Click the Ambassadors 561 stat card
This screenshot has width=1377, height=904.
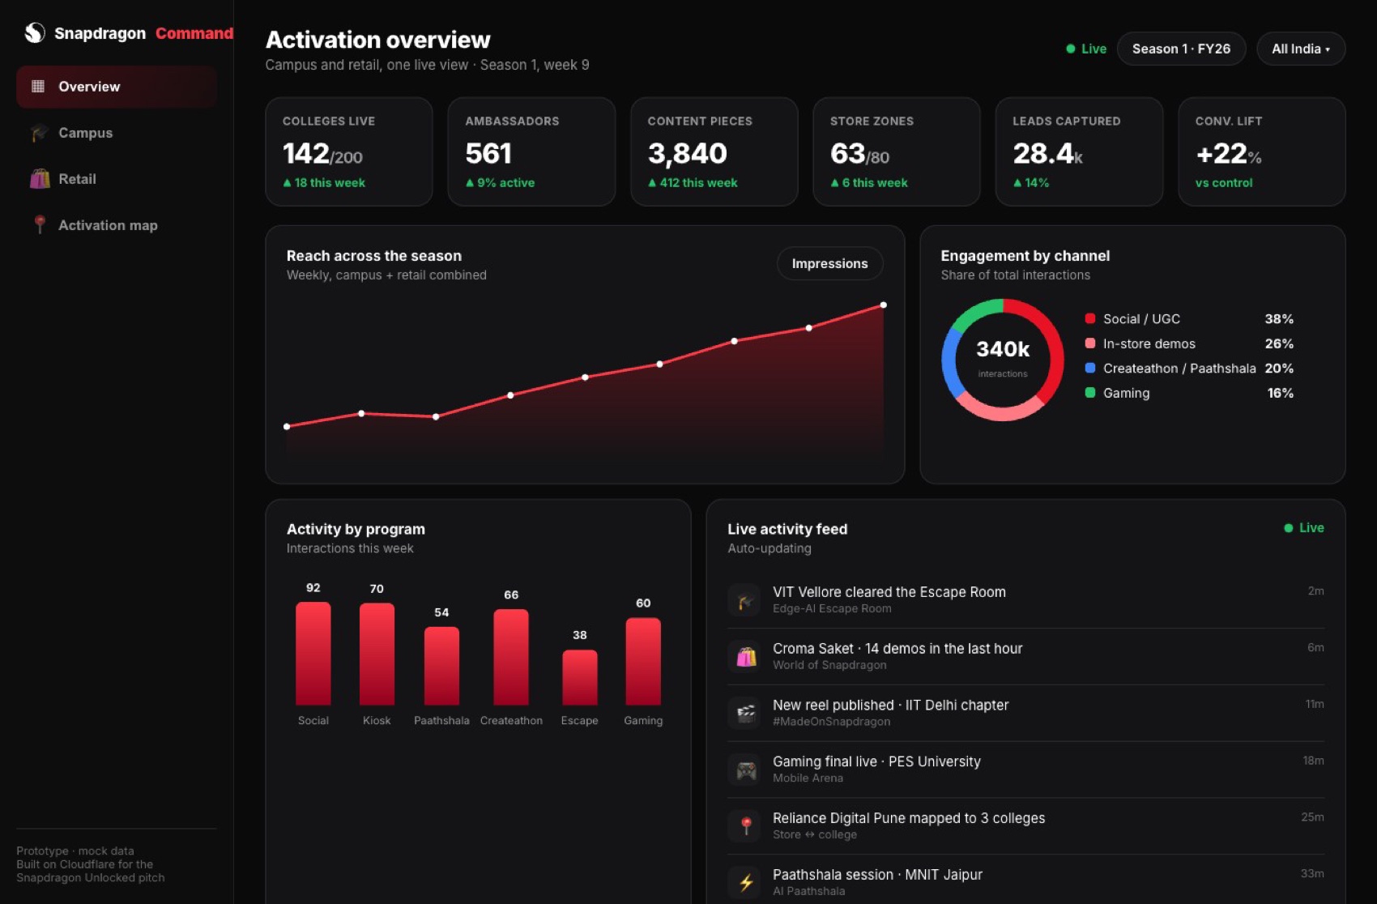click(531, 151)
